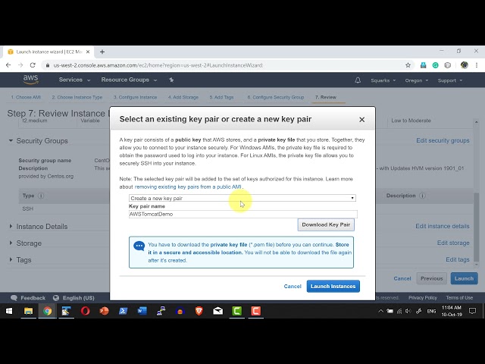Close the key pair dialog with the X
Screen dimensions: 485x364
point(362,120)
